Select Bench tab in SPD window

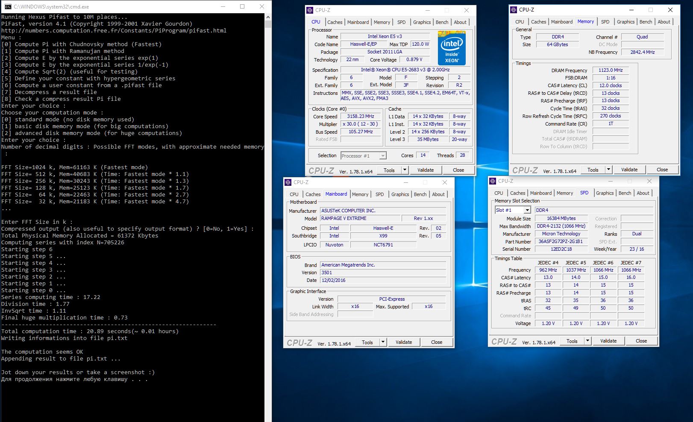click(625, 193)
